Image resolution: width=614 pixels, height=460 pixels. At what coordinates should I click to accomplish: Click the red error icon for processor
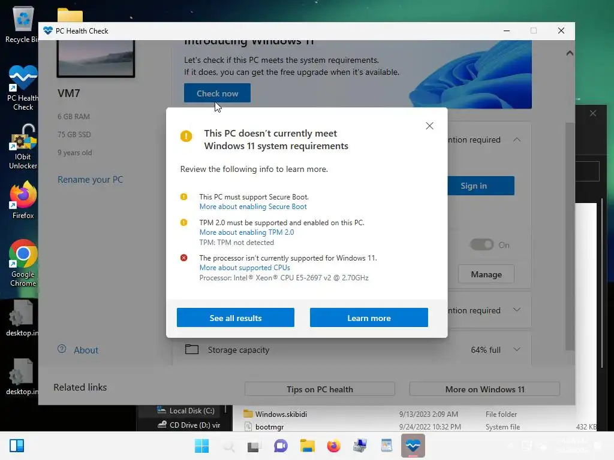pos(183,258)
